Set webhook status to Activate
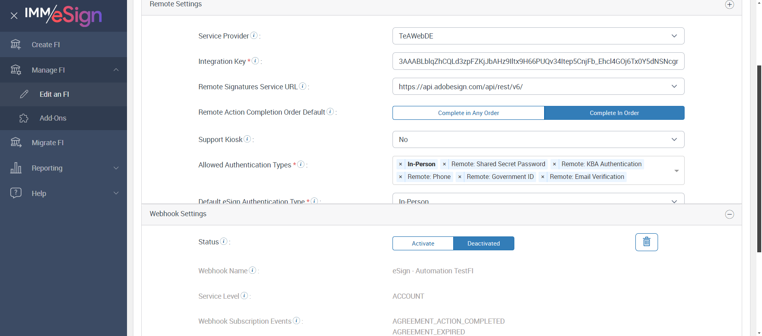Screen dimensions: 762x336 coord(423,244)
